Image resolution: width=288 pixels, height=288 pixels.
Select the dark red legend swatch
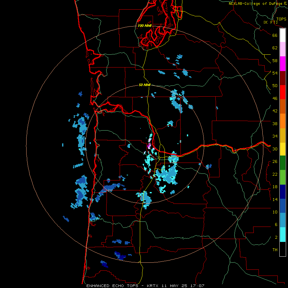click(x=283, y=78)
